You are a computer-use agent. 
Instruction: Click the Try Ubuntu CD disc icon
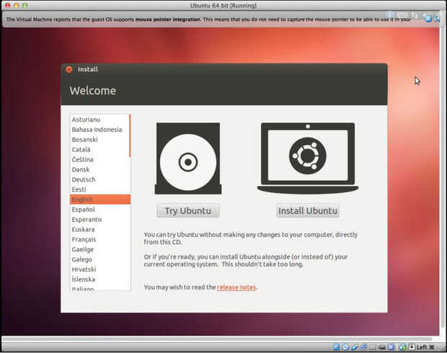point(188,158)
